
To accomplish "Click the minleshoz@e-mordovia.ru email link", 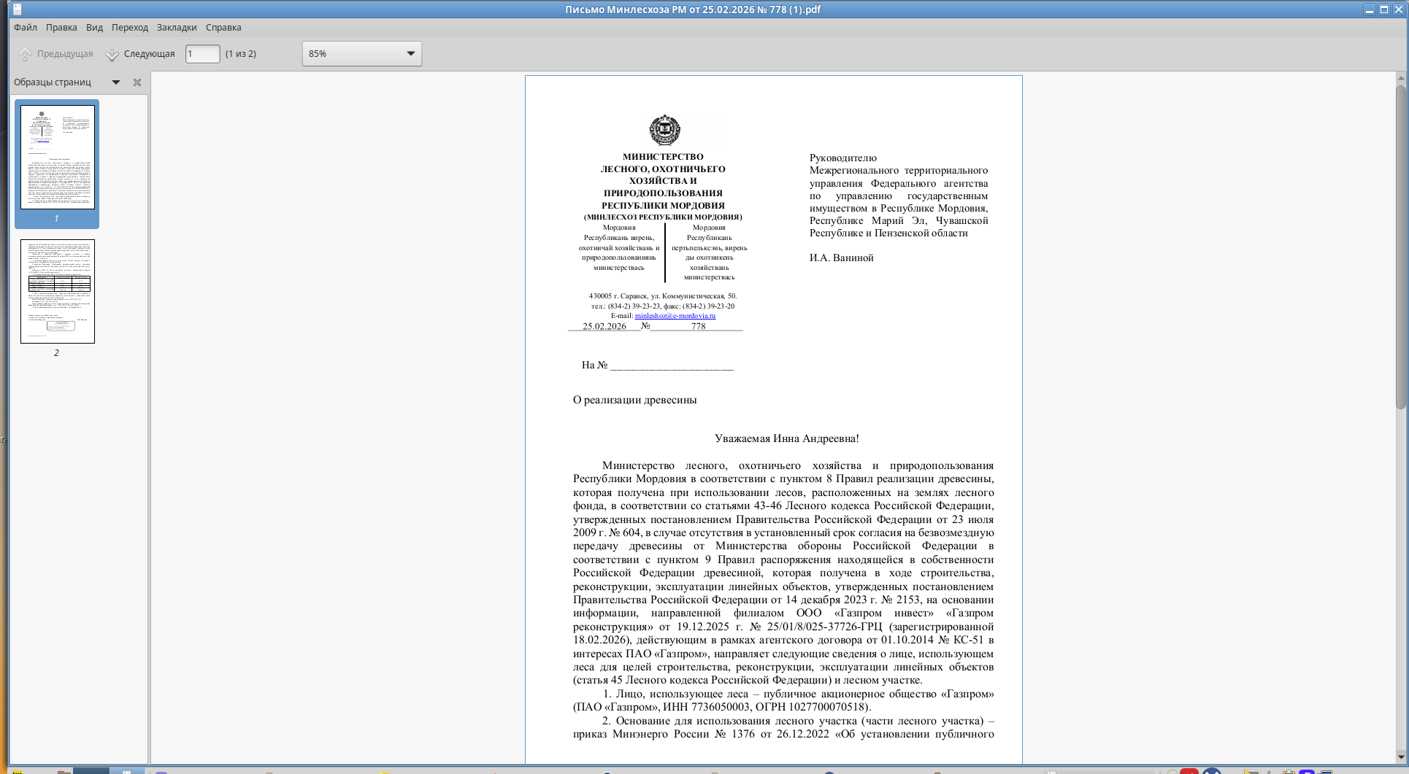I will (675, 316).
